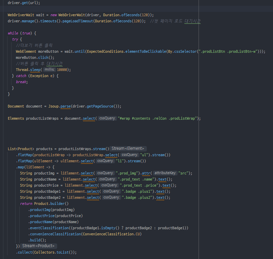
Task: Click the driver.get(url) statement
Action: tap(24, 3)
